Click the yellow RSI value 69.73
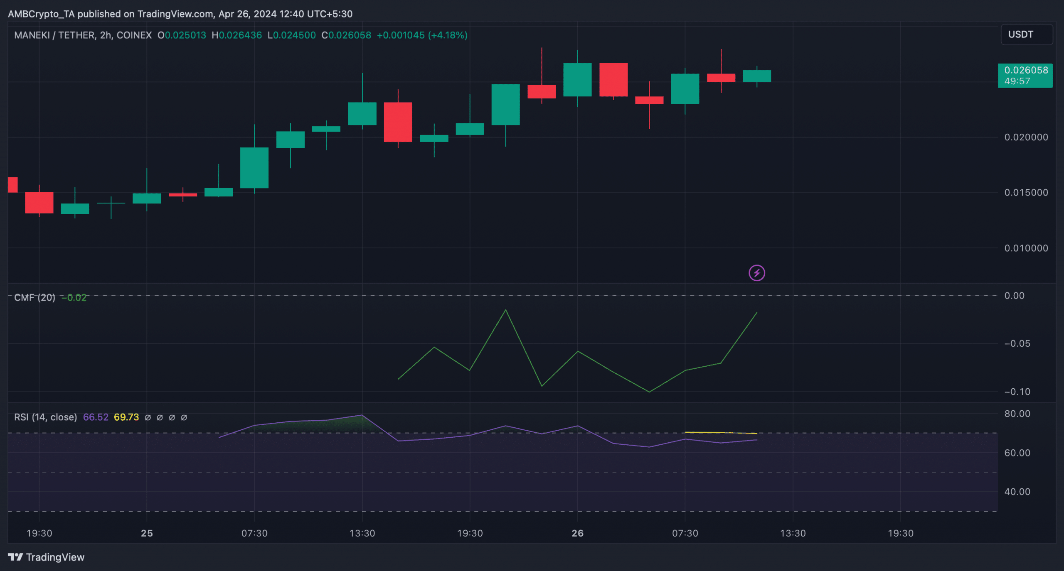The image size is (1064, 571). tap(126, 417)
